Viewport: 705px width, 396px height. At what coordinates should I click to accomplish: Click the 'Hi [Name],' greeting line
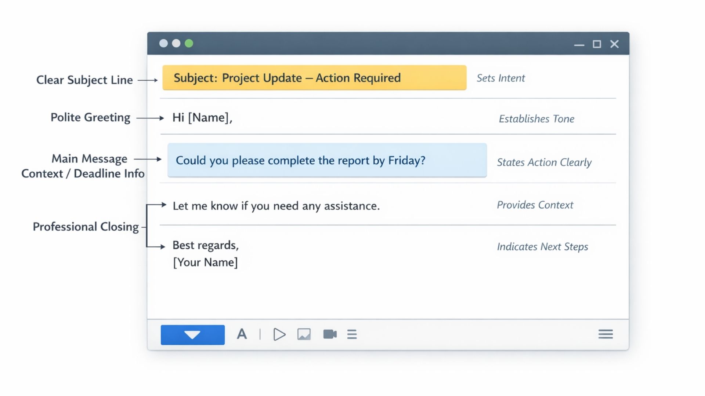pyautogui.click(x=202, y=117)
